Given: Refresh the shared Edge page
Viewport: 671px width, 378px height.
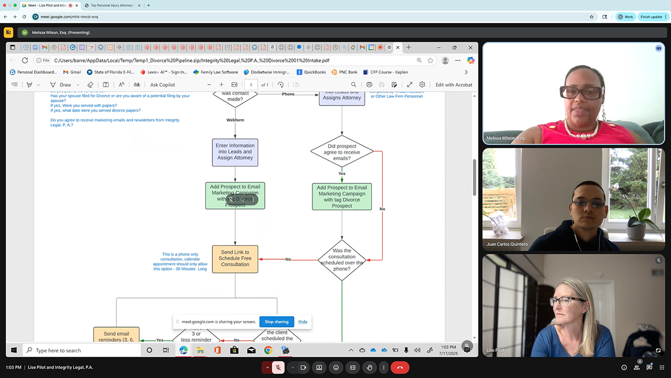Looking at the screenshot, I should (25, 61).
